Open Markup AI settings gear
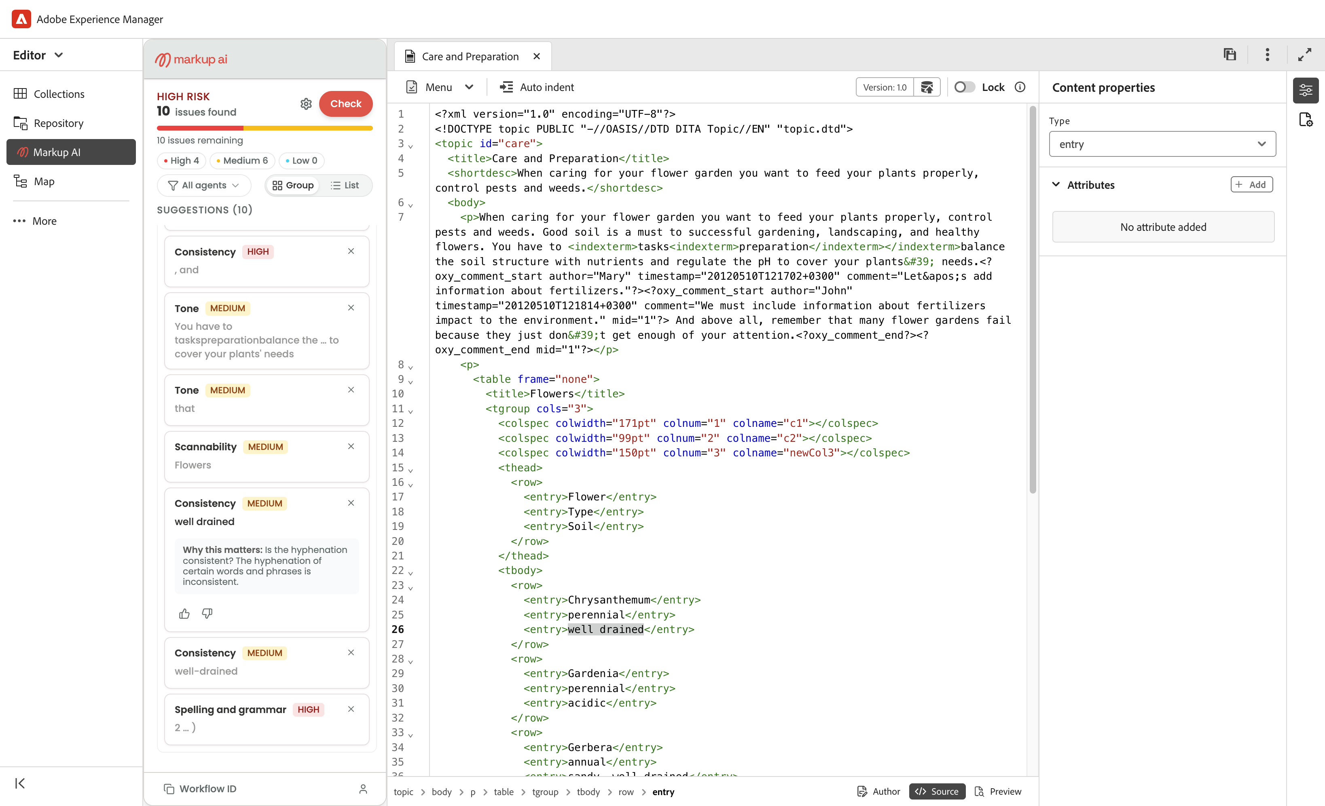 [x=306, y=104]
